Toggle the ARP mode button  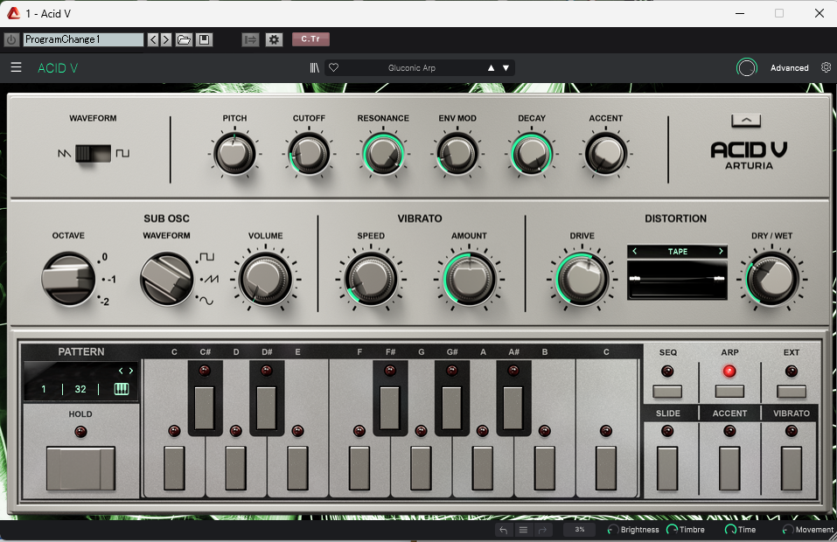[729, 392]
